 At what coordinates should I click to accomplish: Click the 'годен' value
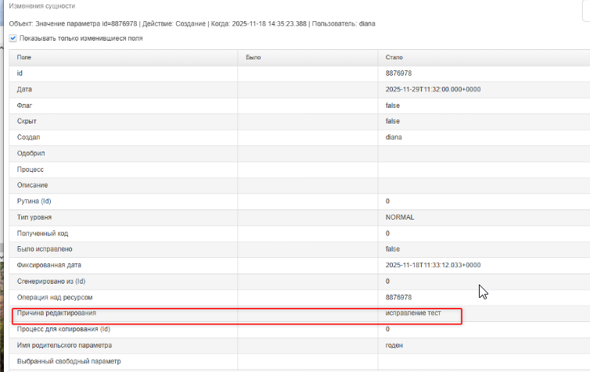[394, 345]
